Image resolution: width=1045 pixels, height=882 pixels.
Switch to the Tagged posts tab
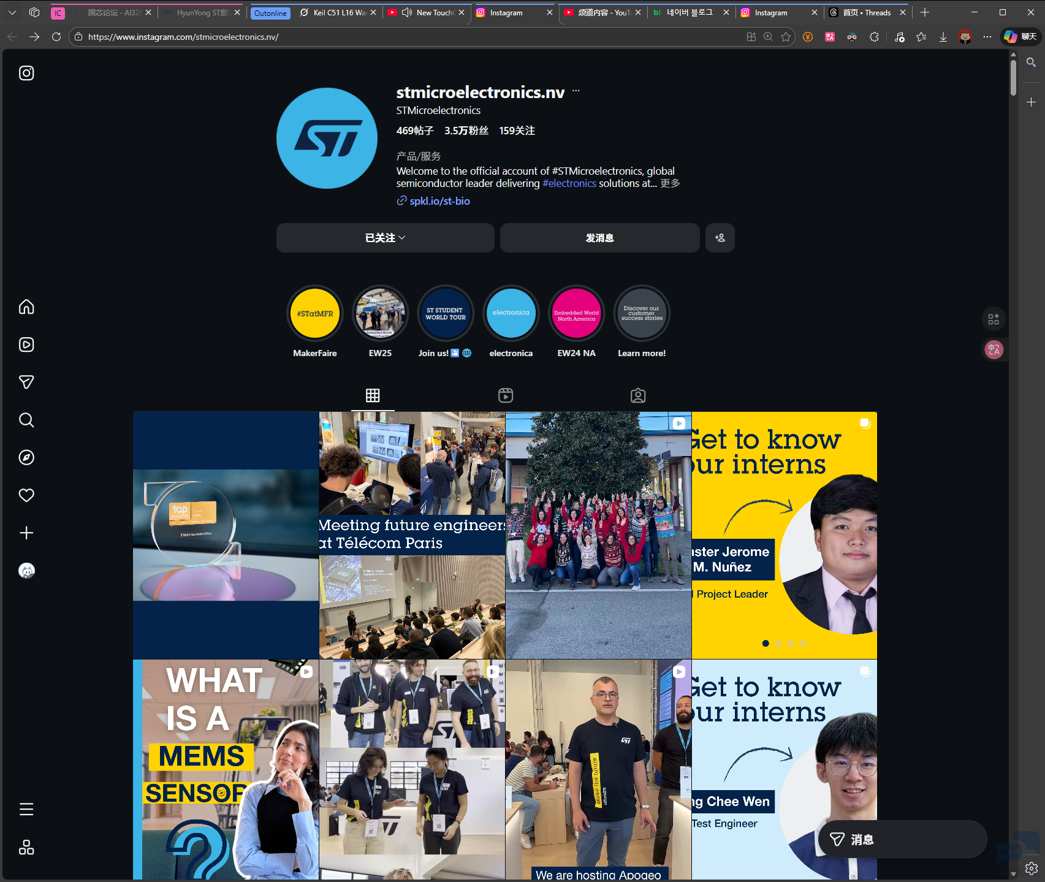pyautogui.click(x=638, y=395)
